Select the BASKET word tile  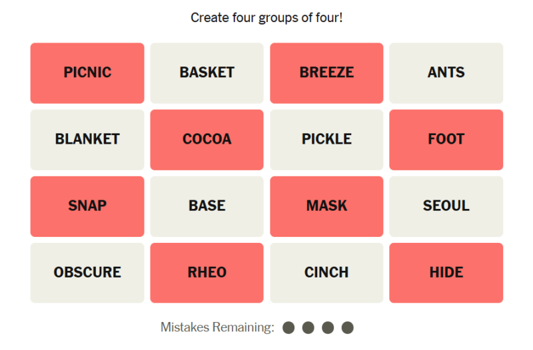pyautogui.click(x=207, y=73)
